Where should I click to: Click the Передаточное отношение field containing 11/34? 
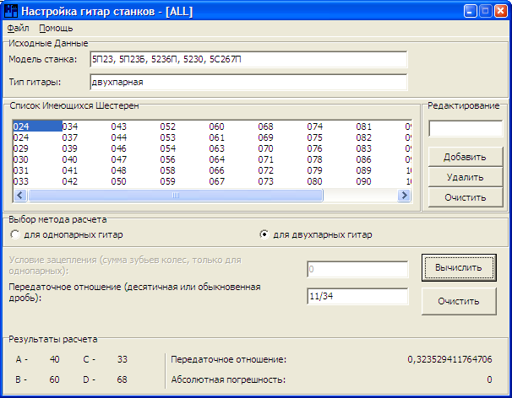pos(357,296)
